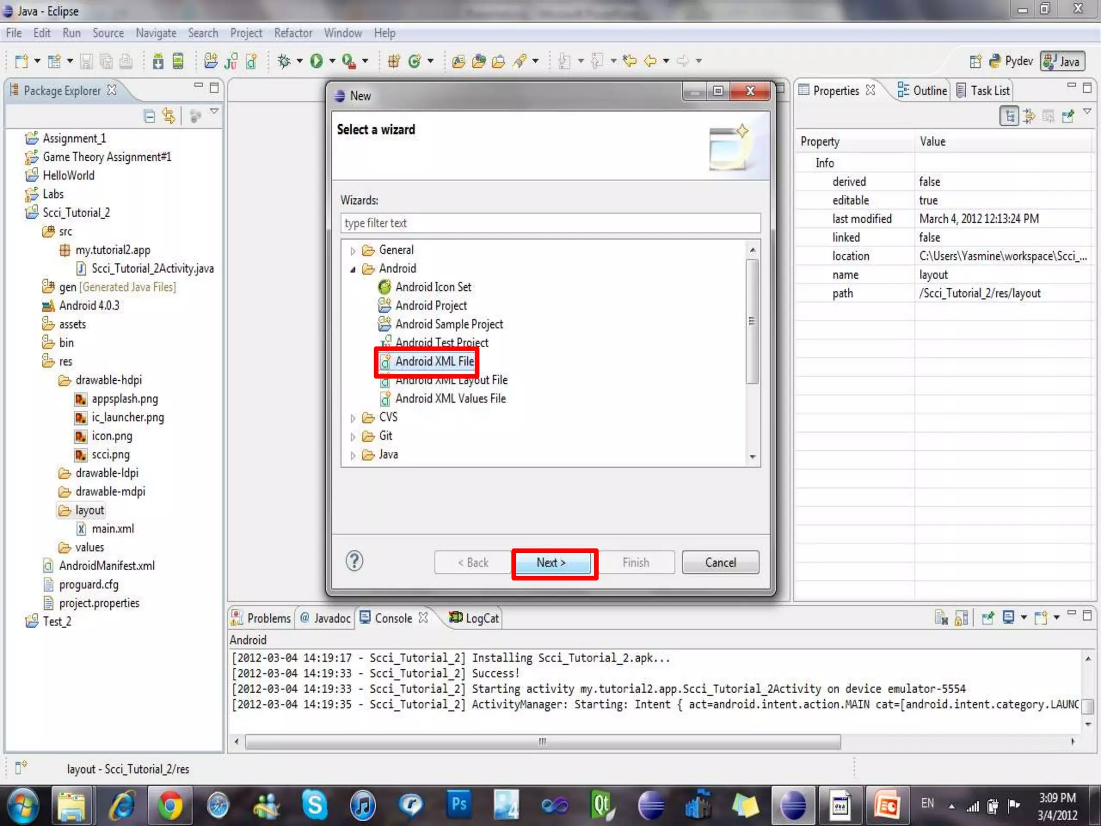Viewport: 1101px width, 826px height.
Task: Click the type filter text field
Action: click(x=550, y=223)
